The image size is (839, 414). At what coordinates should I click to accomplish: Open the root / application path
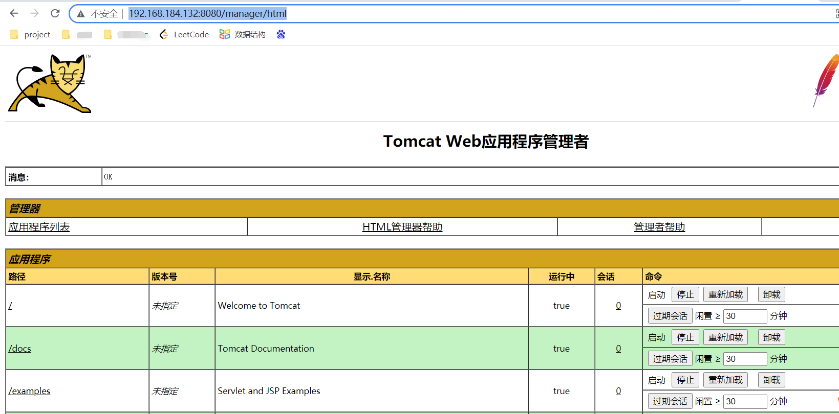pos(10,306)
